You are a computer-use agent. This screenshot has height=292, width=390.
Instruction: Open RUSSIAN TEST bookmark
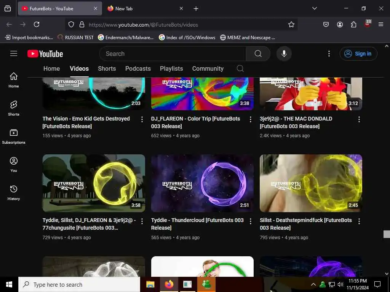pos(76,38)
